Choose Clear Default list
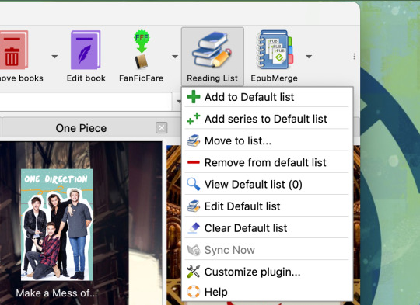 (267, 228)
